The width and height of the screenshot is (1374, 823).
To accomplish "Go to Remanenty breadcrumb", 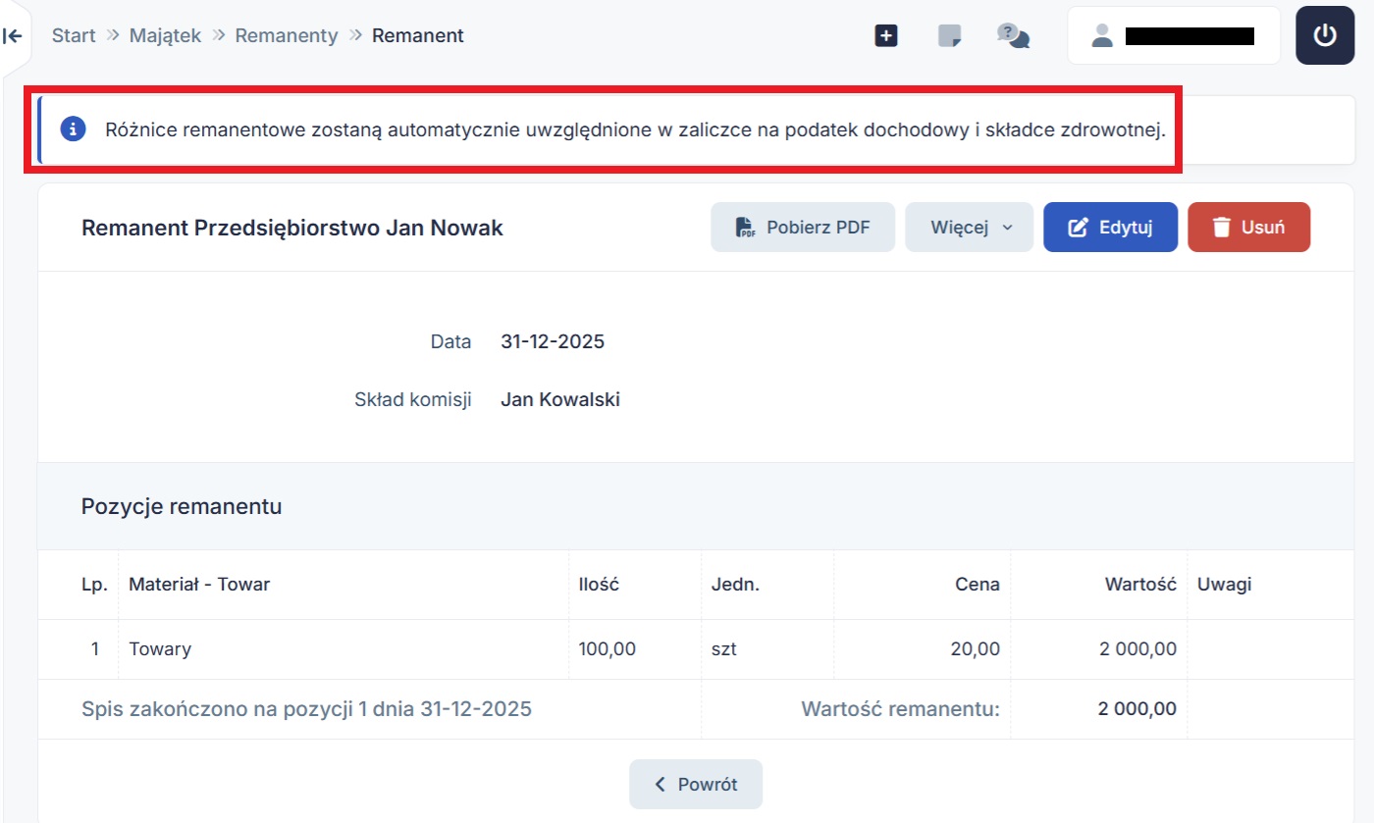I will click(286, 36).
